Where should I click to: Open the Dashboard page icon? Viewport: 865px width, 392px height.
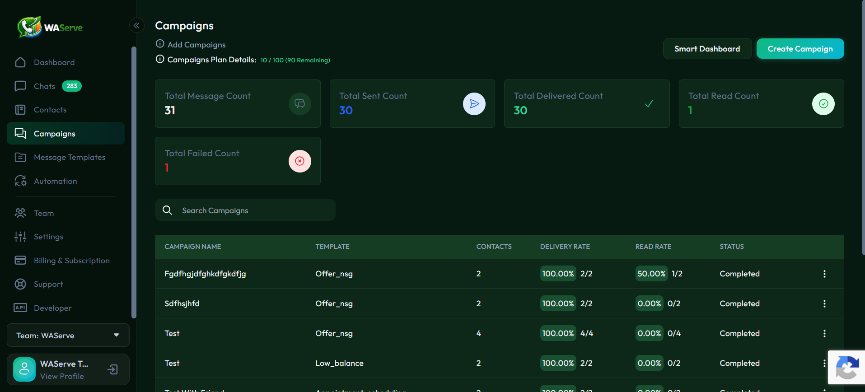click(20, 62)
